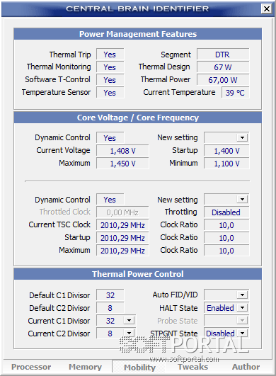Click the Dynamic Control Yes above Throttled Clock
276x376 pixels.
(110, 200)
